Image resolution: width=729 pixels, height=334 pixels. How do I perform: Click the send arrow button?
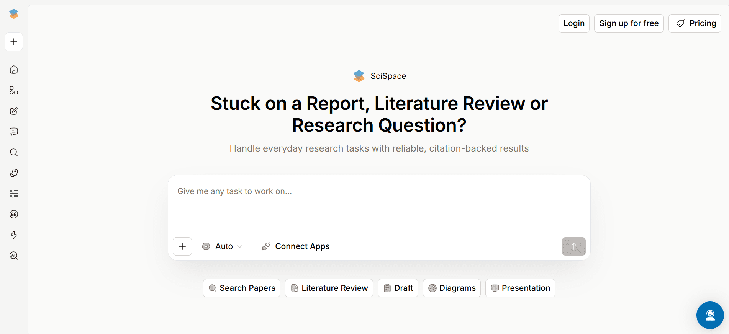[574, 246]
